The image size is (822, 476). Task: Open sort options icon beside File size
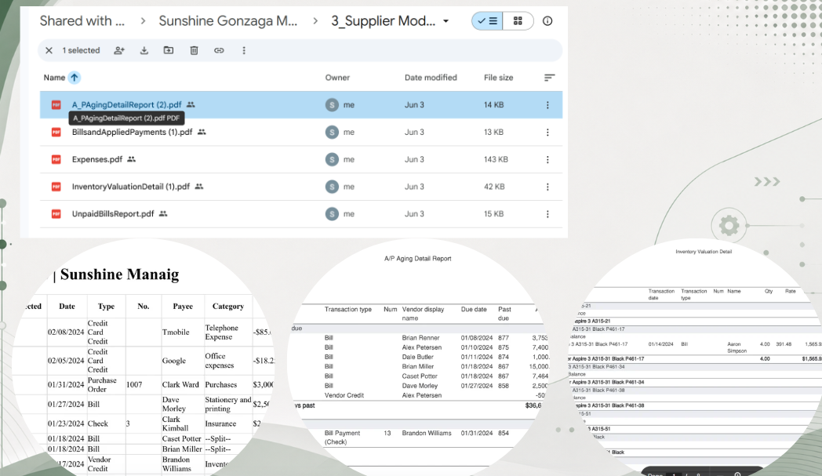[549, 78]
